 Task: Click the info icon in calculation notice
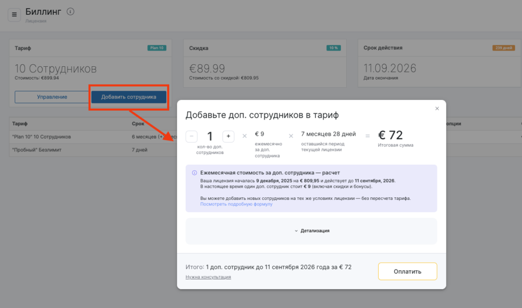pos(194,173)
